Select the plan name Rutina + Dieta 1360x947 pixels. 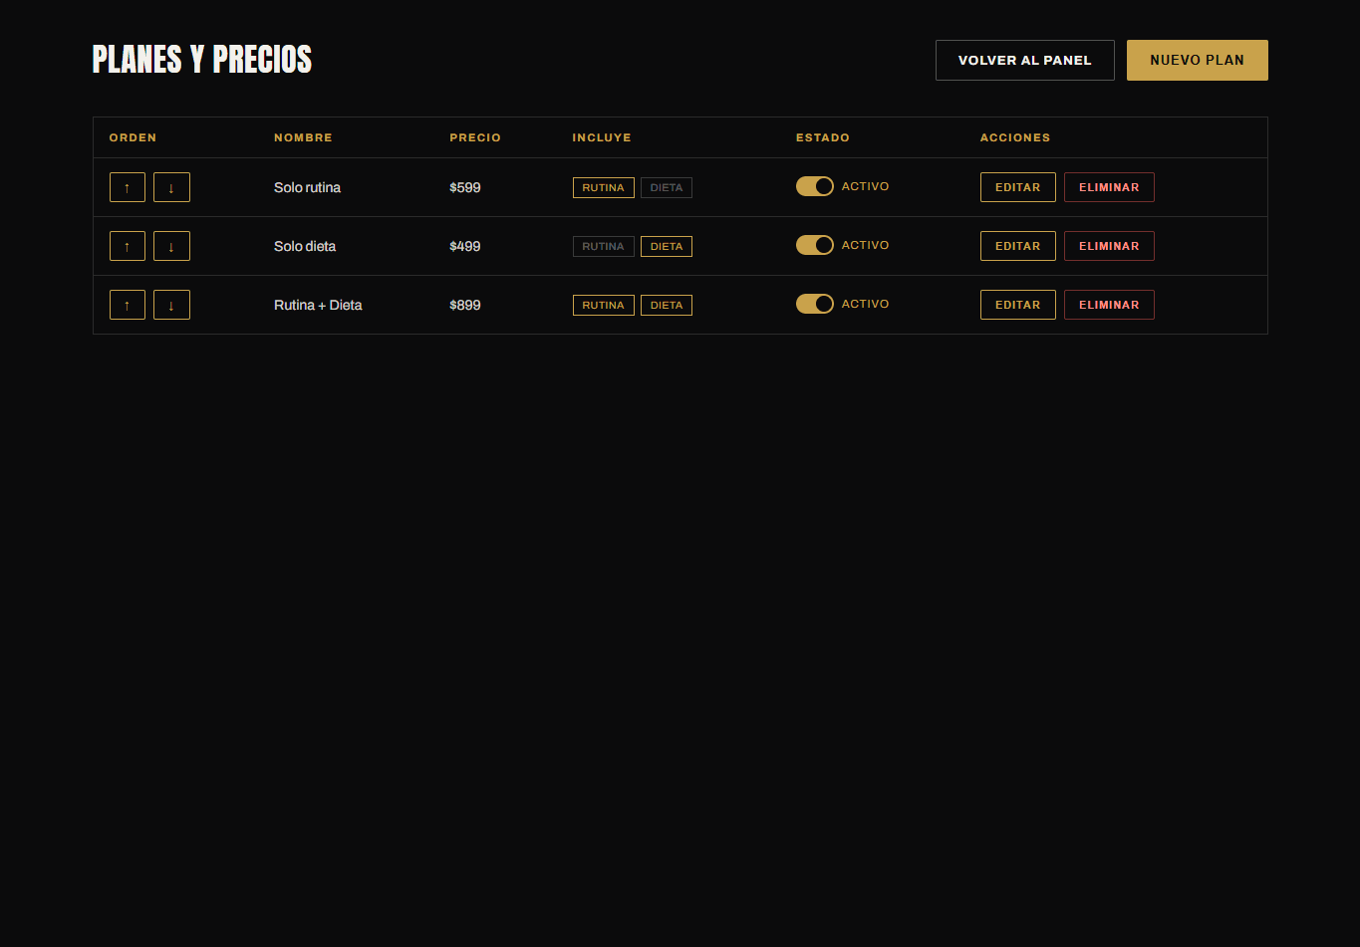[318, 305]
